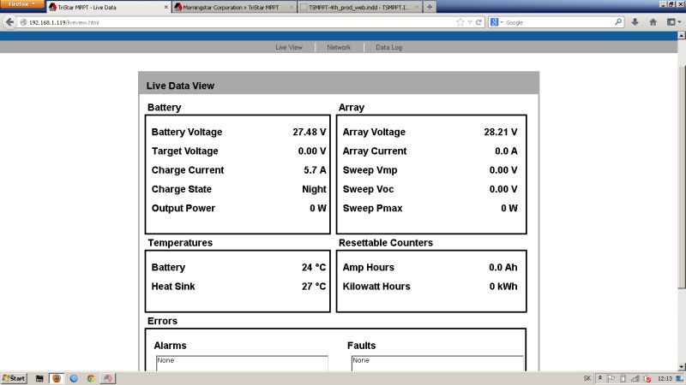The width and height of the screenshot is (686, 385).
Task: Click the vertical scrollbar thumb
Action: tap(682, 177)
